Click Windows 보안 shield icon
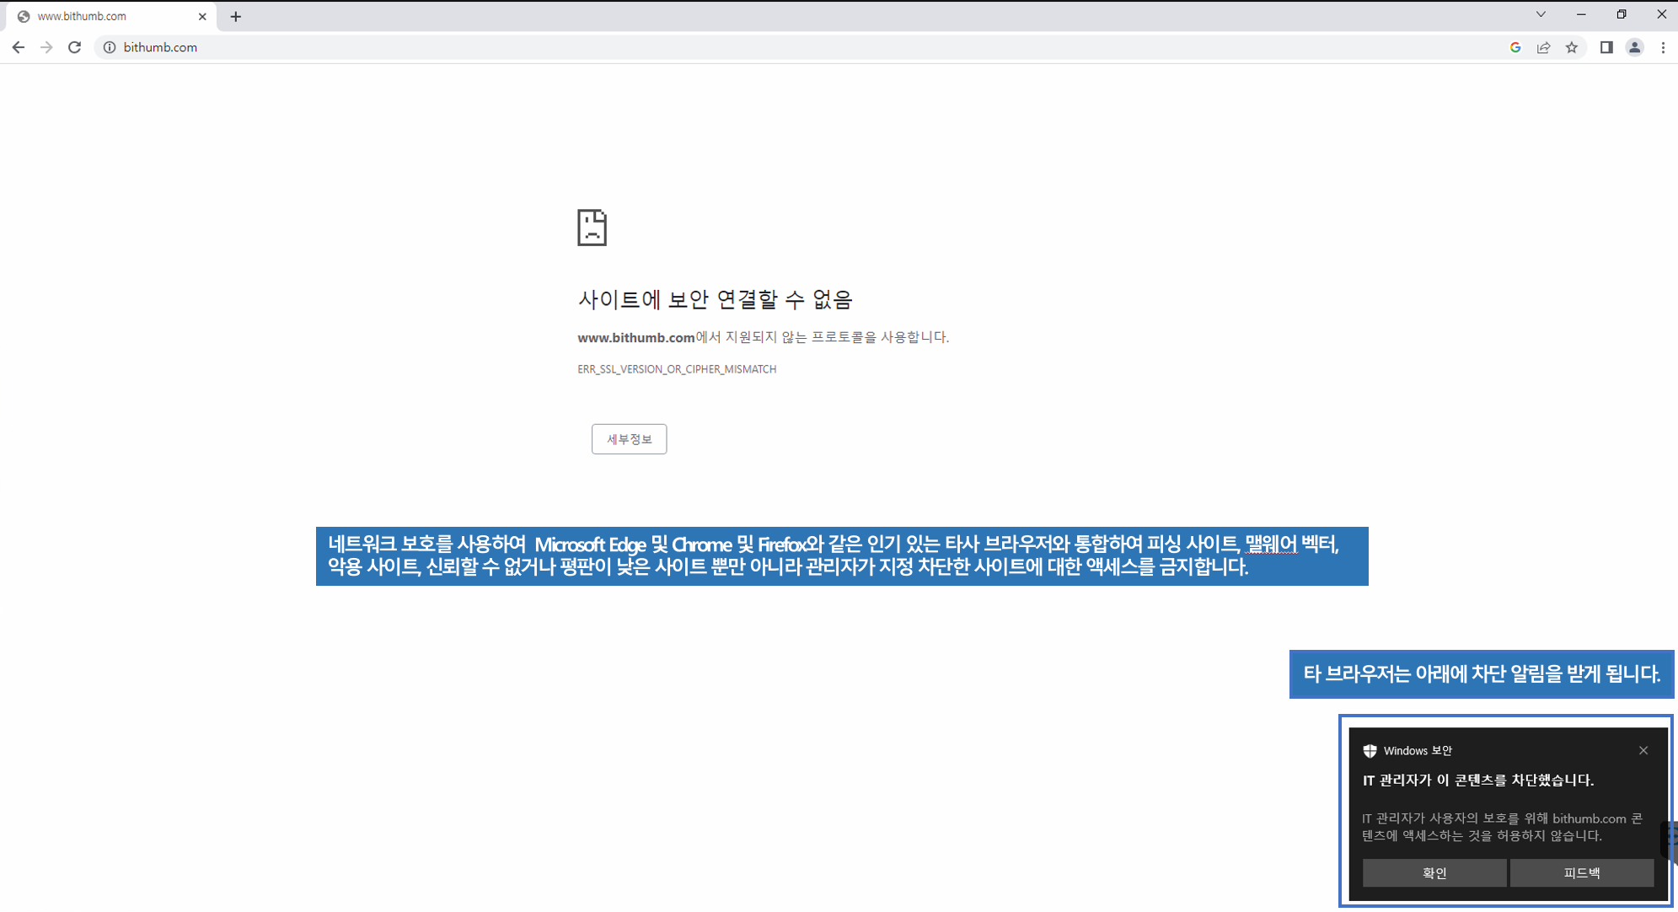This screenshot has width=1678, height=912. (1370, 750)
